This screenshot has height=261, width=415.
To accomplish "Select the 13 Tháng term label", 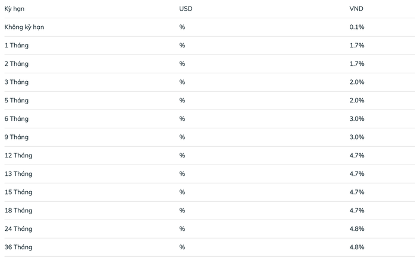I will (18, 174).
